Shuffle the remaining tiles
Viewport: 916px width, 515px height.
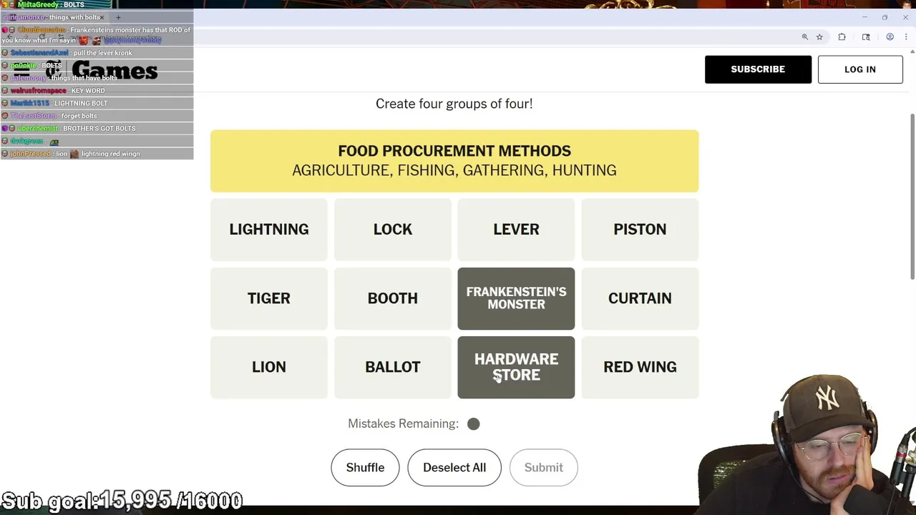click(x=365, y=468)
